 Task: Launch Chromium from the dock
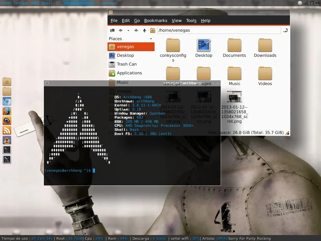click(7, 101)
